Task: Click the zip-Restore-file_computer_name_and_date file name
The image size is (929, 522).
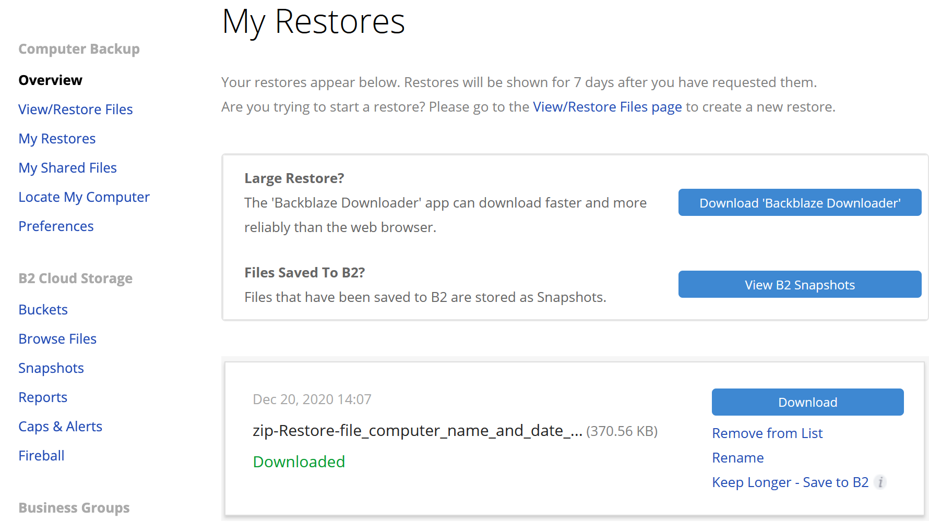Action: pos(418,431)
